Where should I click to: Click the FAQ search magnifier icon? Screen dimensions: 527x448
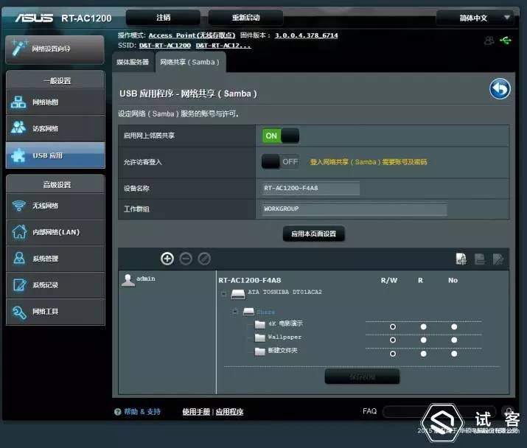point(508,411)
